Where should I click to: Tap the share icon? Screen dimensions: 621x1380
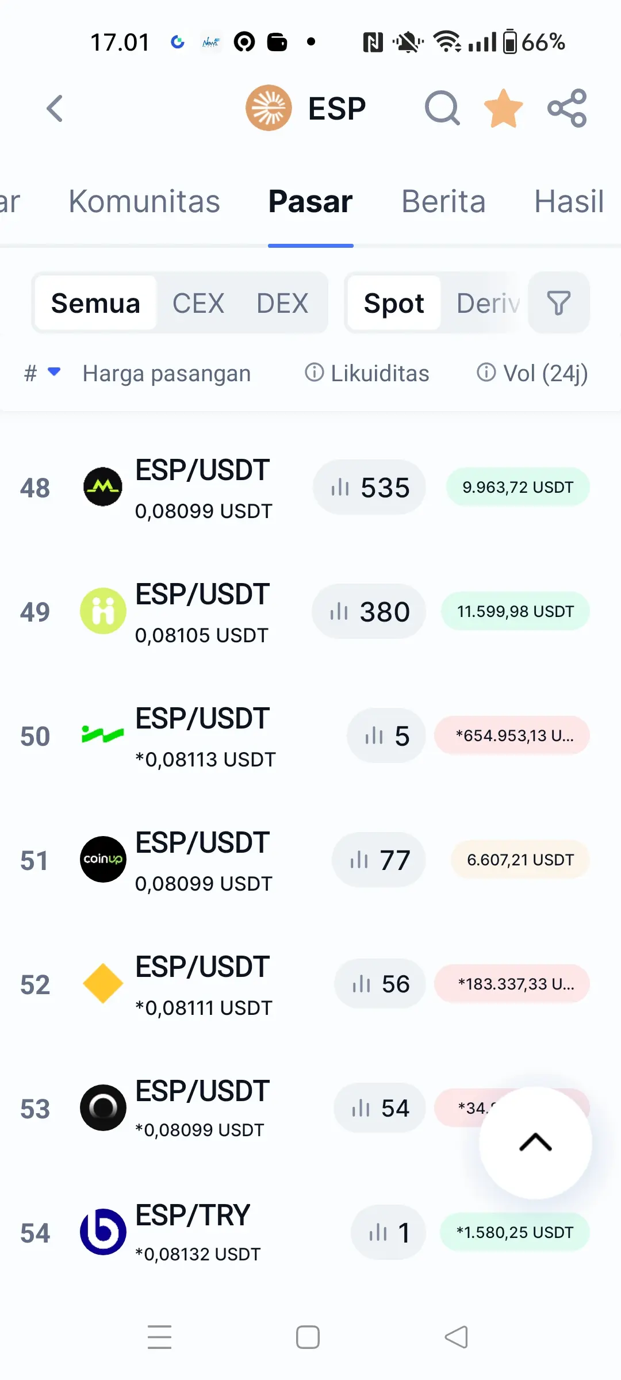pos(567,108)
